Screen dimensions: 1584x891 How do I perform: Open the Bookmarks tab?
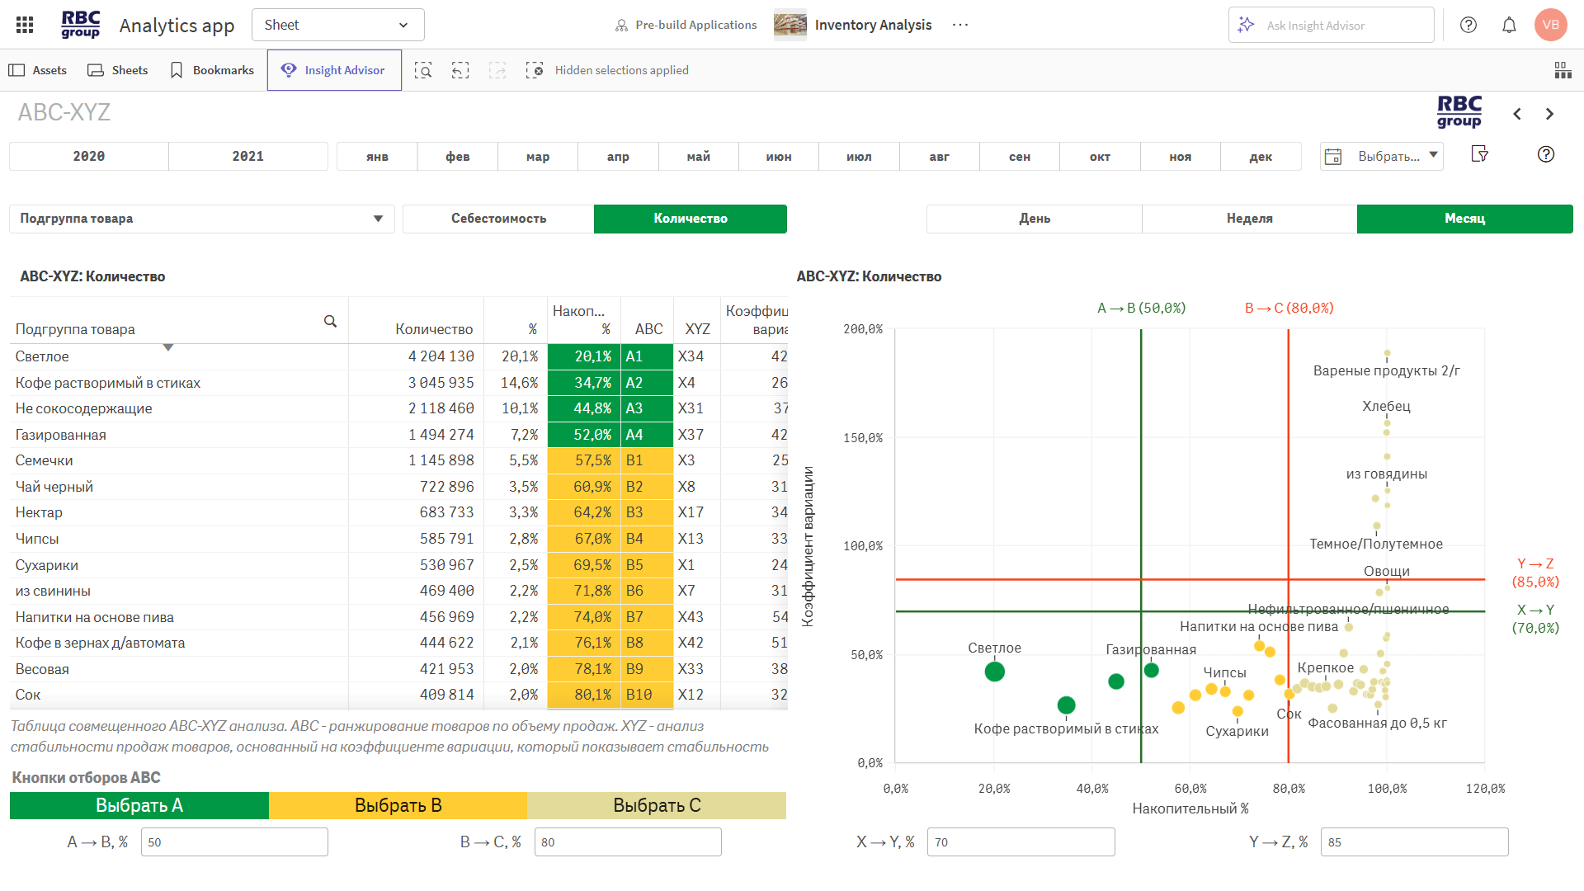click(212, 70)
